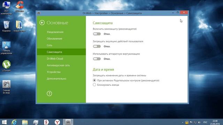Click the РУС language indicator
The width and height of the screenshot is (223, 125).
[205, 122]
